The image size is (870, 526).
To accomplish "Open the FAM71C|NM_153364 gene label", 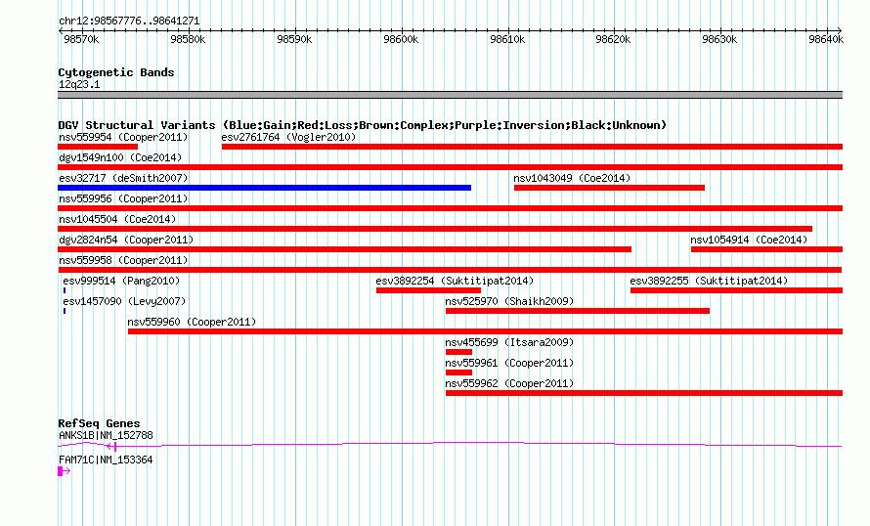I will tap(106, 460).
